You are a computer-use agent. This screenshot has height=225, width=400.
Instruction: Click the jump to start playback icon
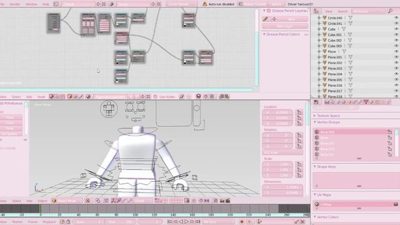click(x=169, y=222)
